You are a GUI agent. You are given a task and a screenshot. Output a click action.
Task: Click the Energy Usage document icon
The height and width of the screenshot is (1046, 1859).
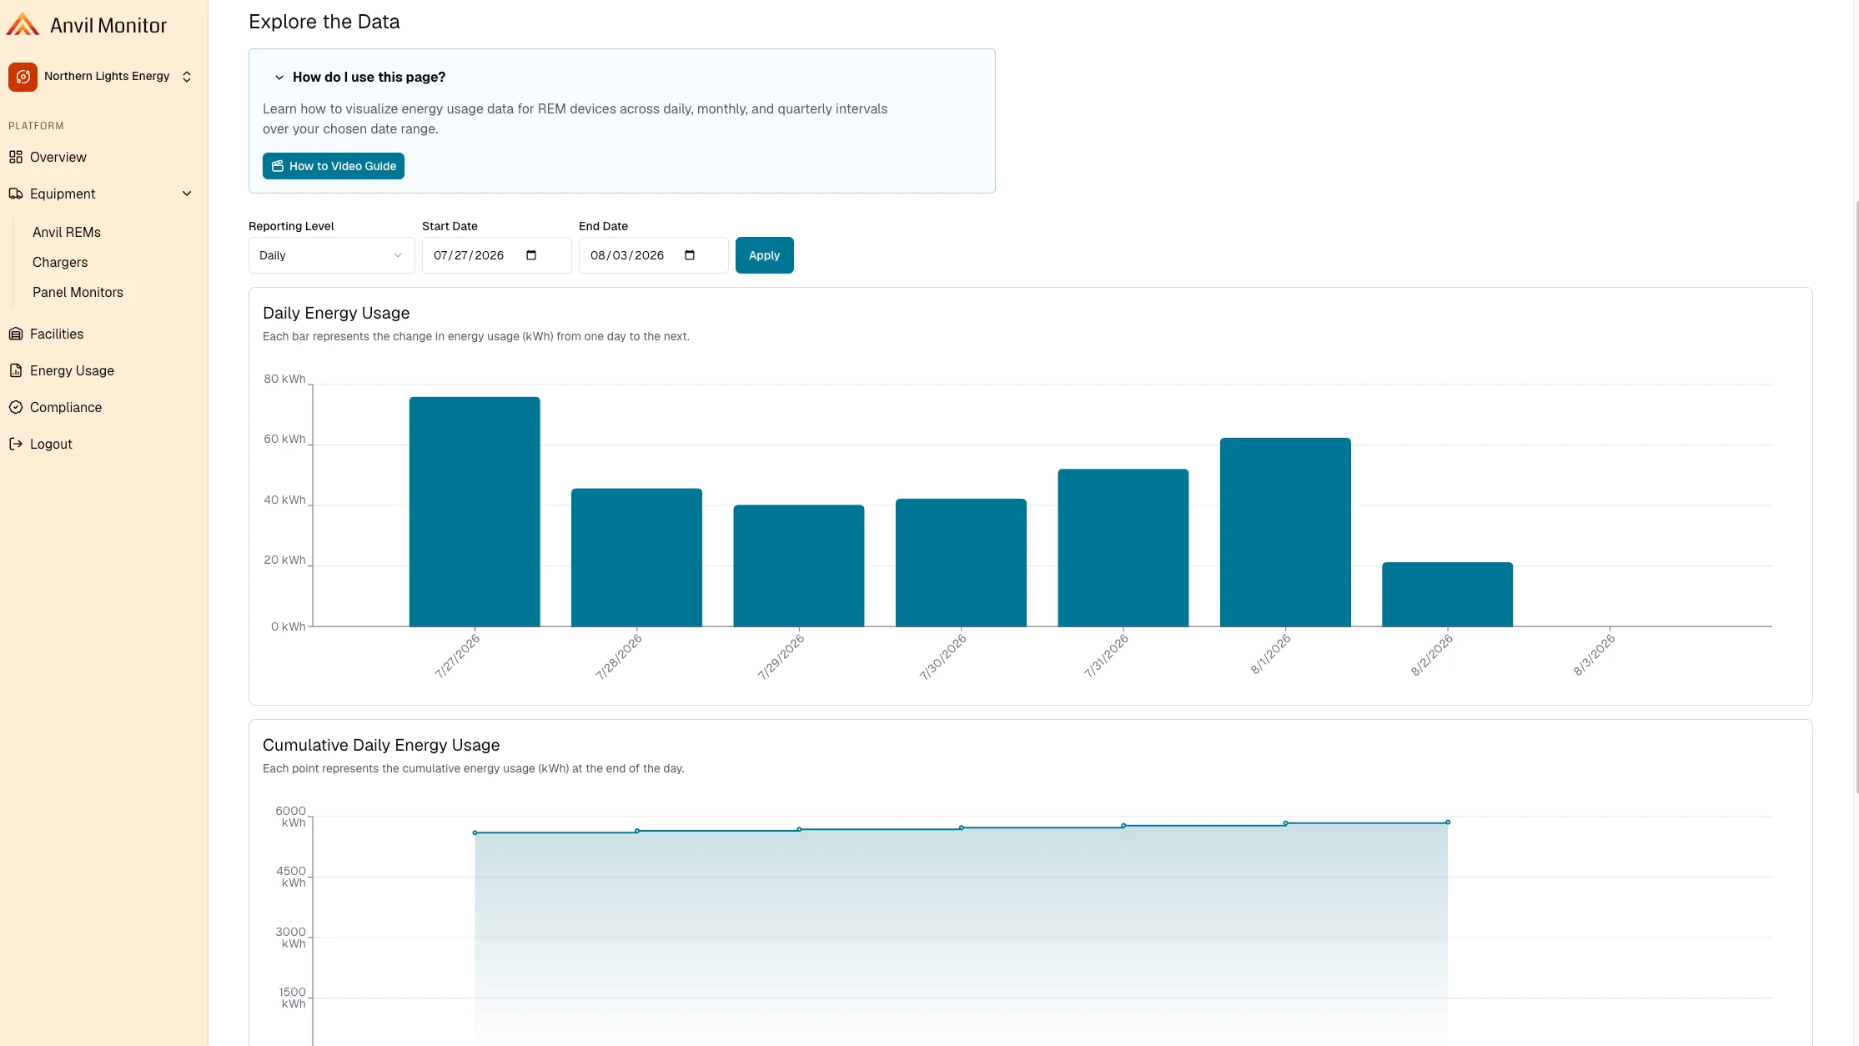coord(16,370)
